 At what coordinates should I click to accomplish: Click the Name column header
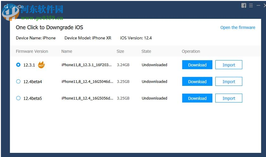point(67,51)
